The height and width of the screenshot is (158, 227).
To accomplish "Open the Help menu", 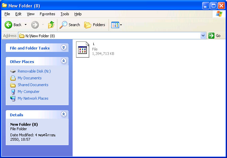I will (x=78, y=14).
